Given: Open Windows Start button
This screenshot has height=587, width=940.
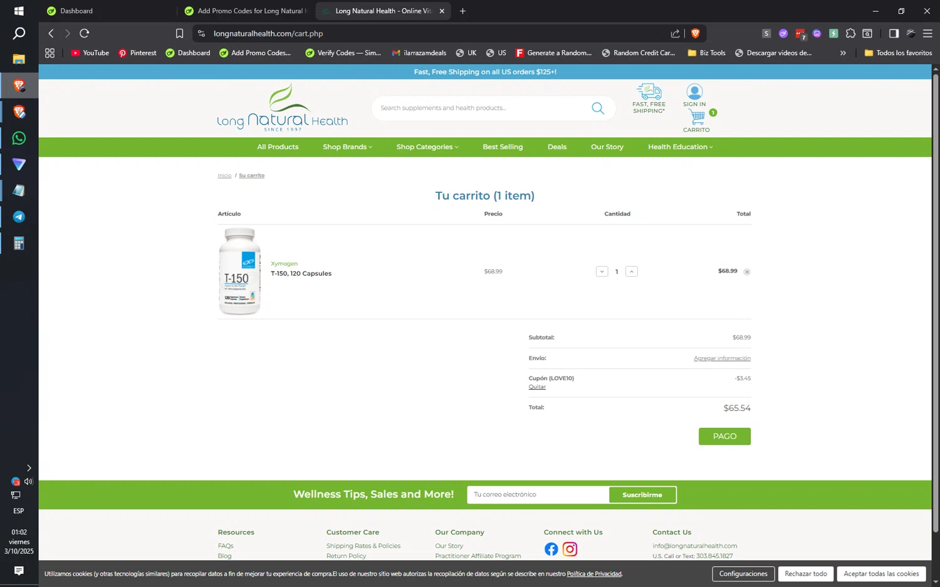Looking at the screenshot, I should [19, 11].
